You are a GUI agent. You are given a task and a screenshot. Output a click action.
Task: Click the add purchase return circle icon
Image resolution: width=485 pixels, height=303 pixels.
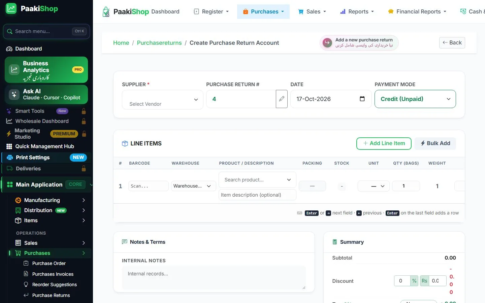pos(327,43)
